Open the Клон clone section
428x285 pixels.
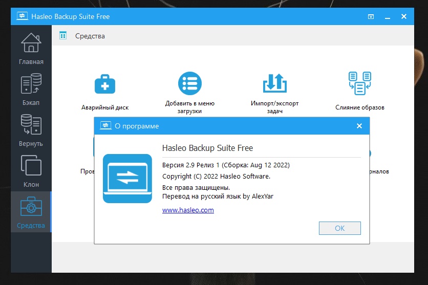31,171
